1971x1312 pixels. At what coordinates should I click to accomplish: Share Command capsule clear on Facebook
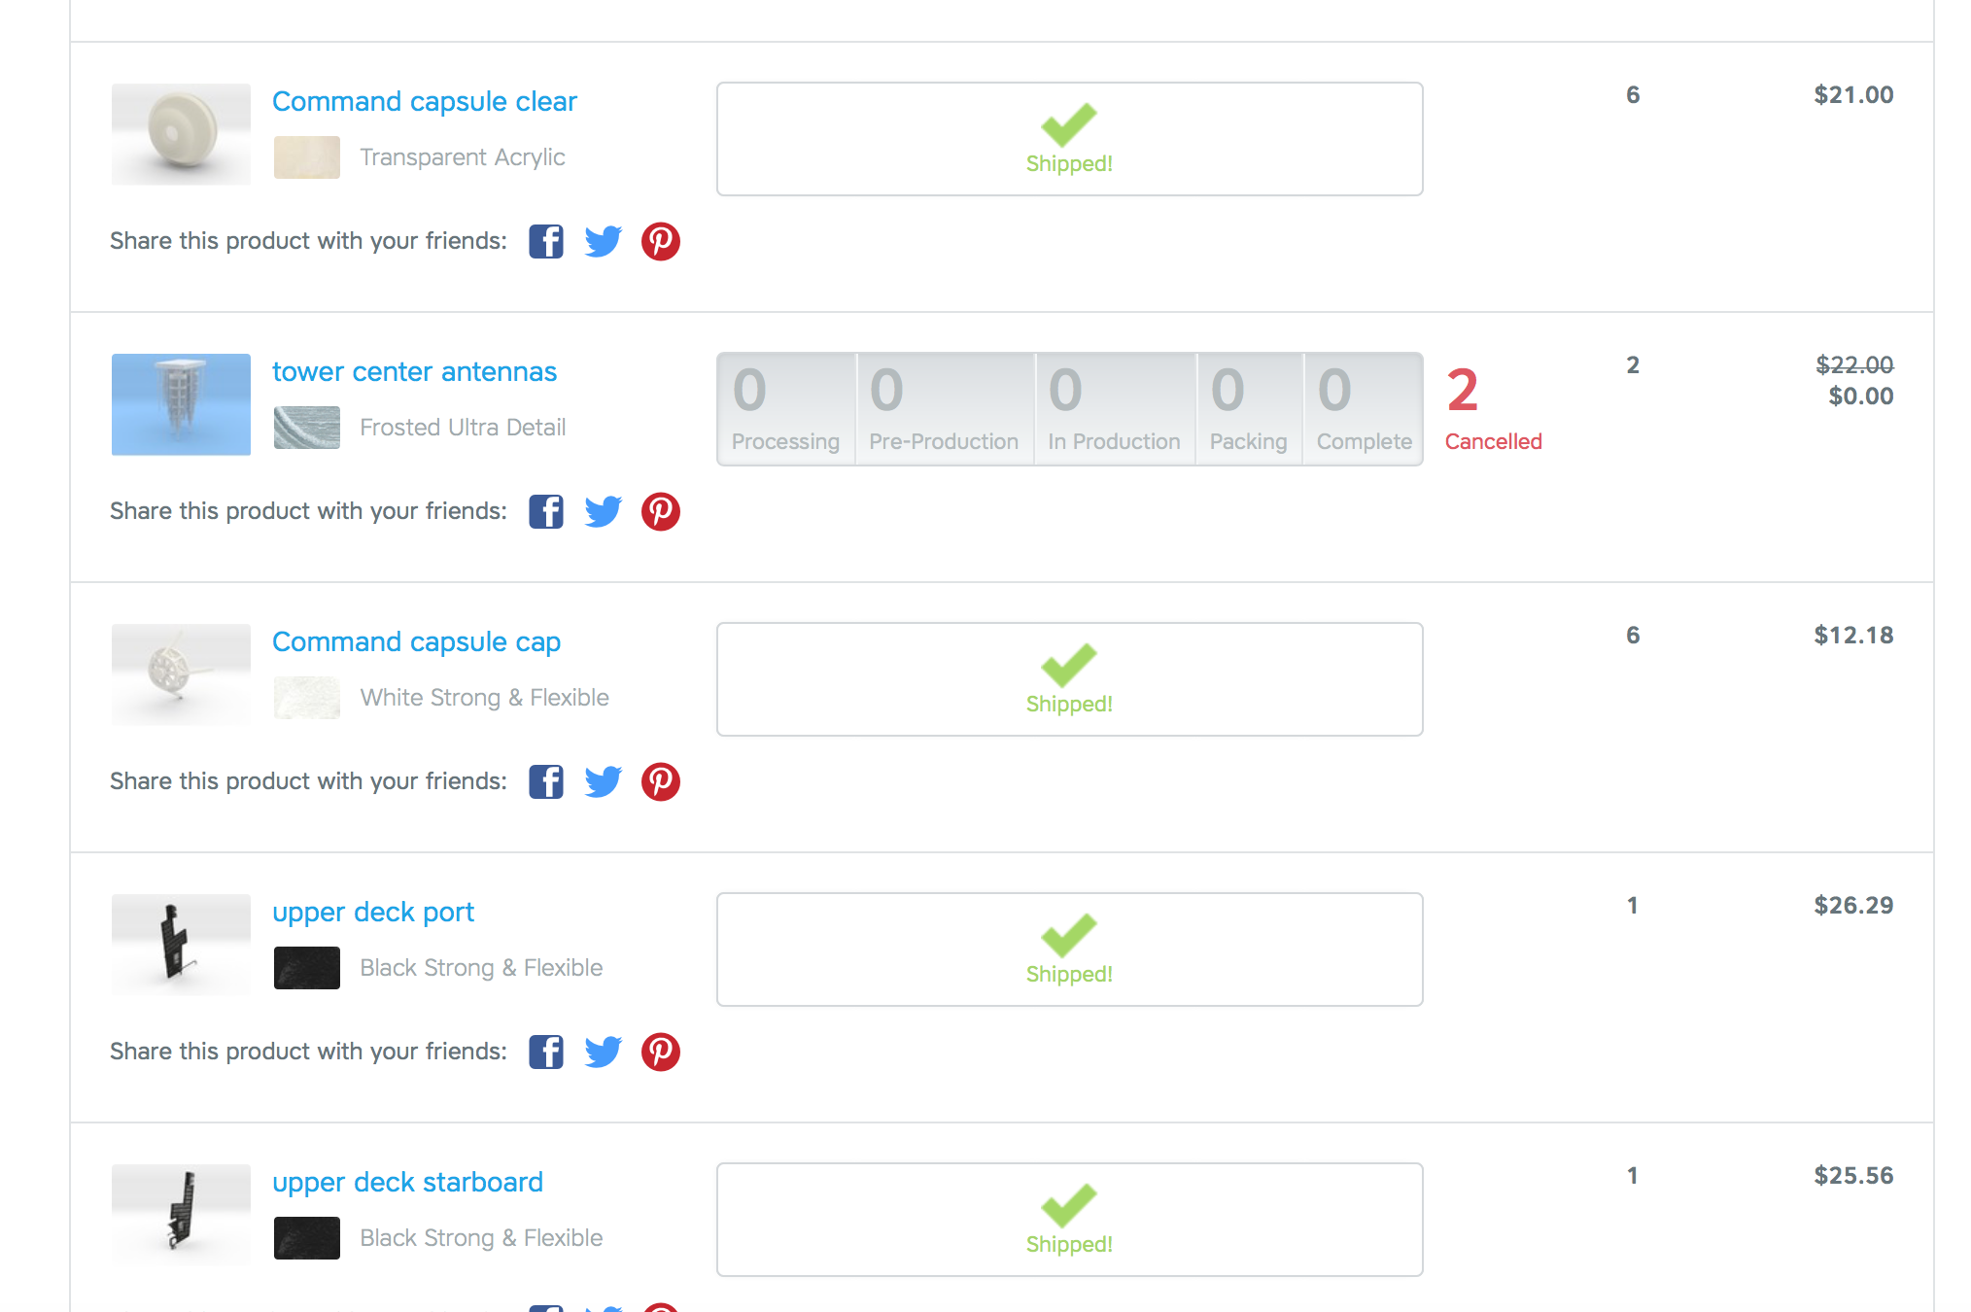pyautogui.click(x=546, y=241)
